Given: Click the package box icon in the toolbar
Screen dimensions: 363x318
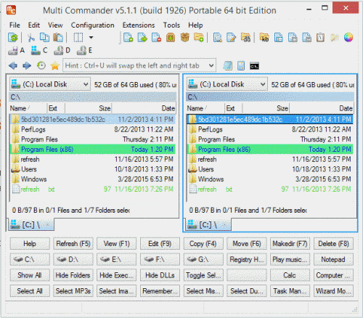Looking at the screenshot, I should 185,38.
